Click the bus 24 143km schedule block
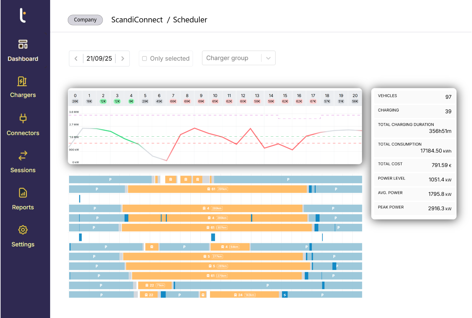Viewport: 472px width, 318px height. tap(244, 295)
